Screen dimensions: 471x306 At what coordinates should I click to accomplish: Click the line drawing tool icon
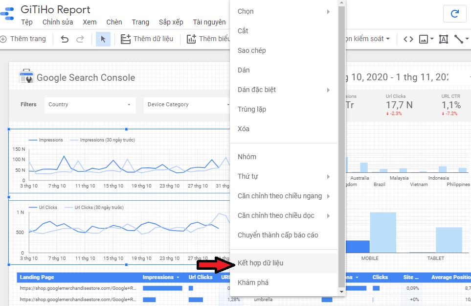tap(459, 39)
